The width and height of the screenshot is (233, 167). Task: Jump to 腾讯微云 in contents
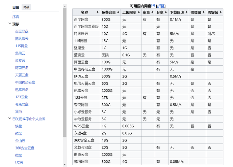22,39
